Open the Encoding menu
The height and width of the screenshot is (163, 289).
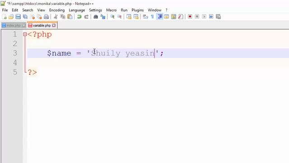coord(57,10)
